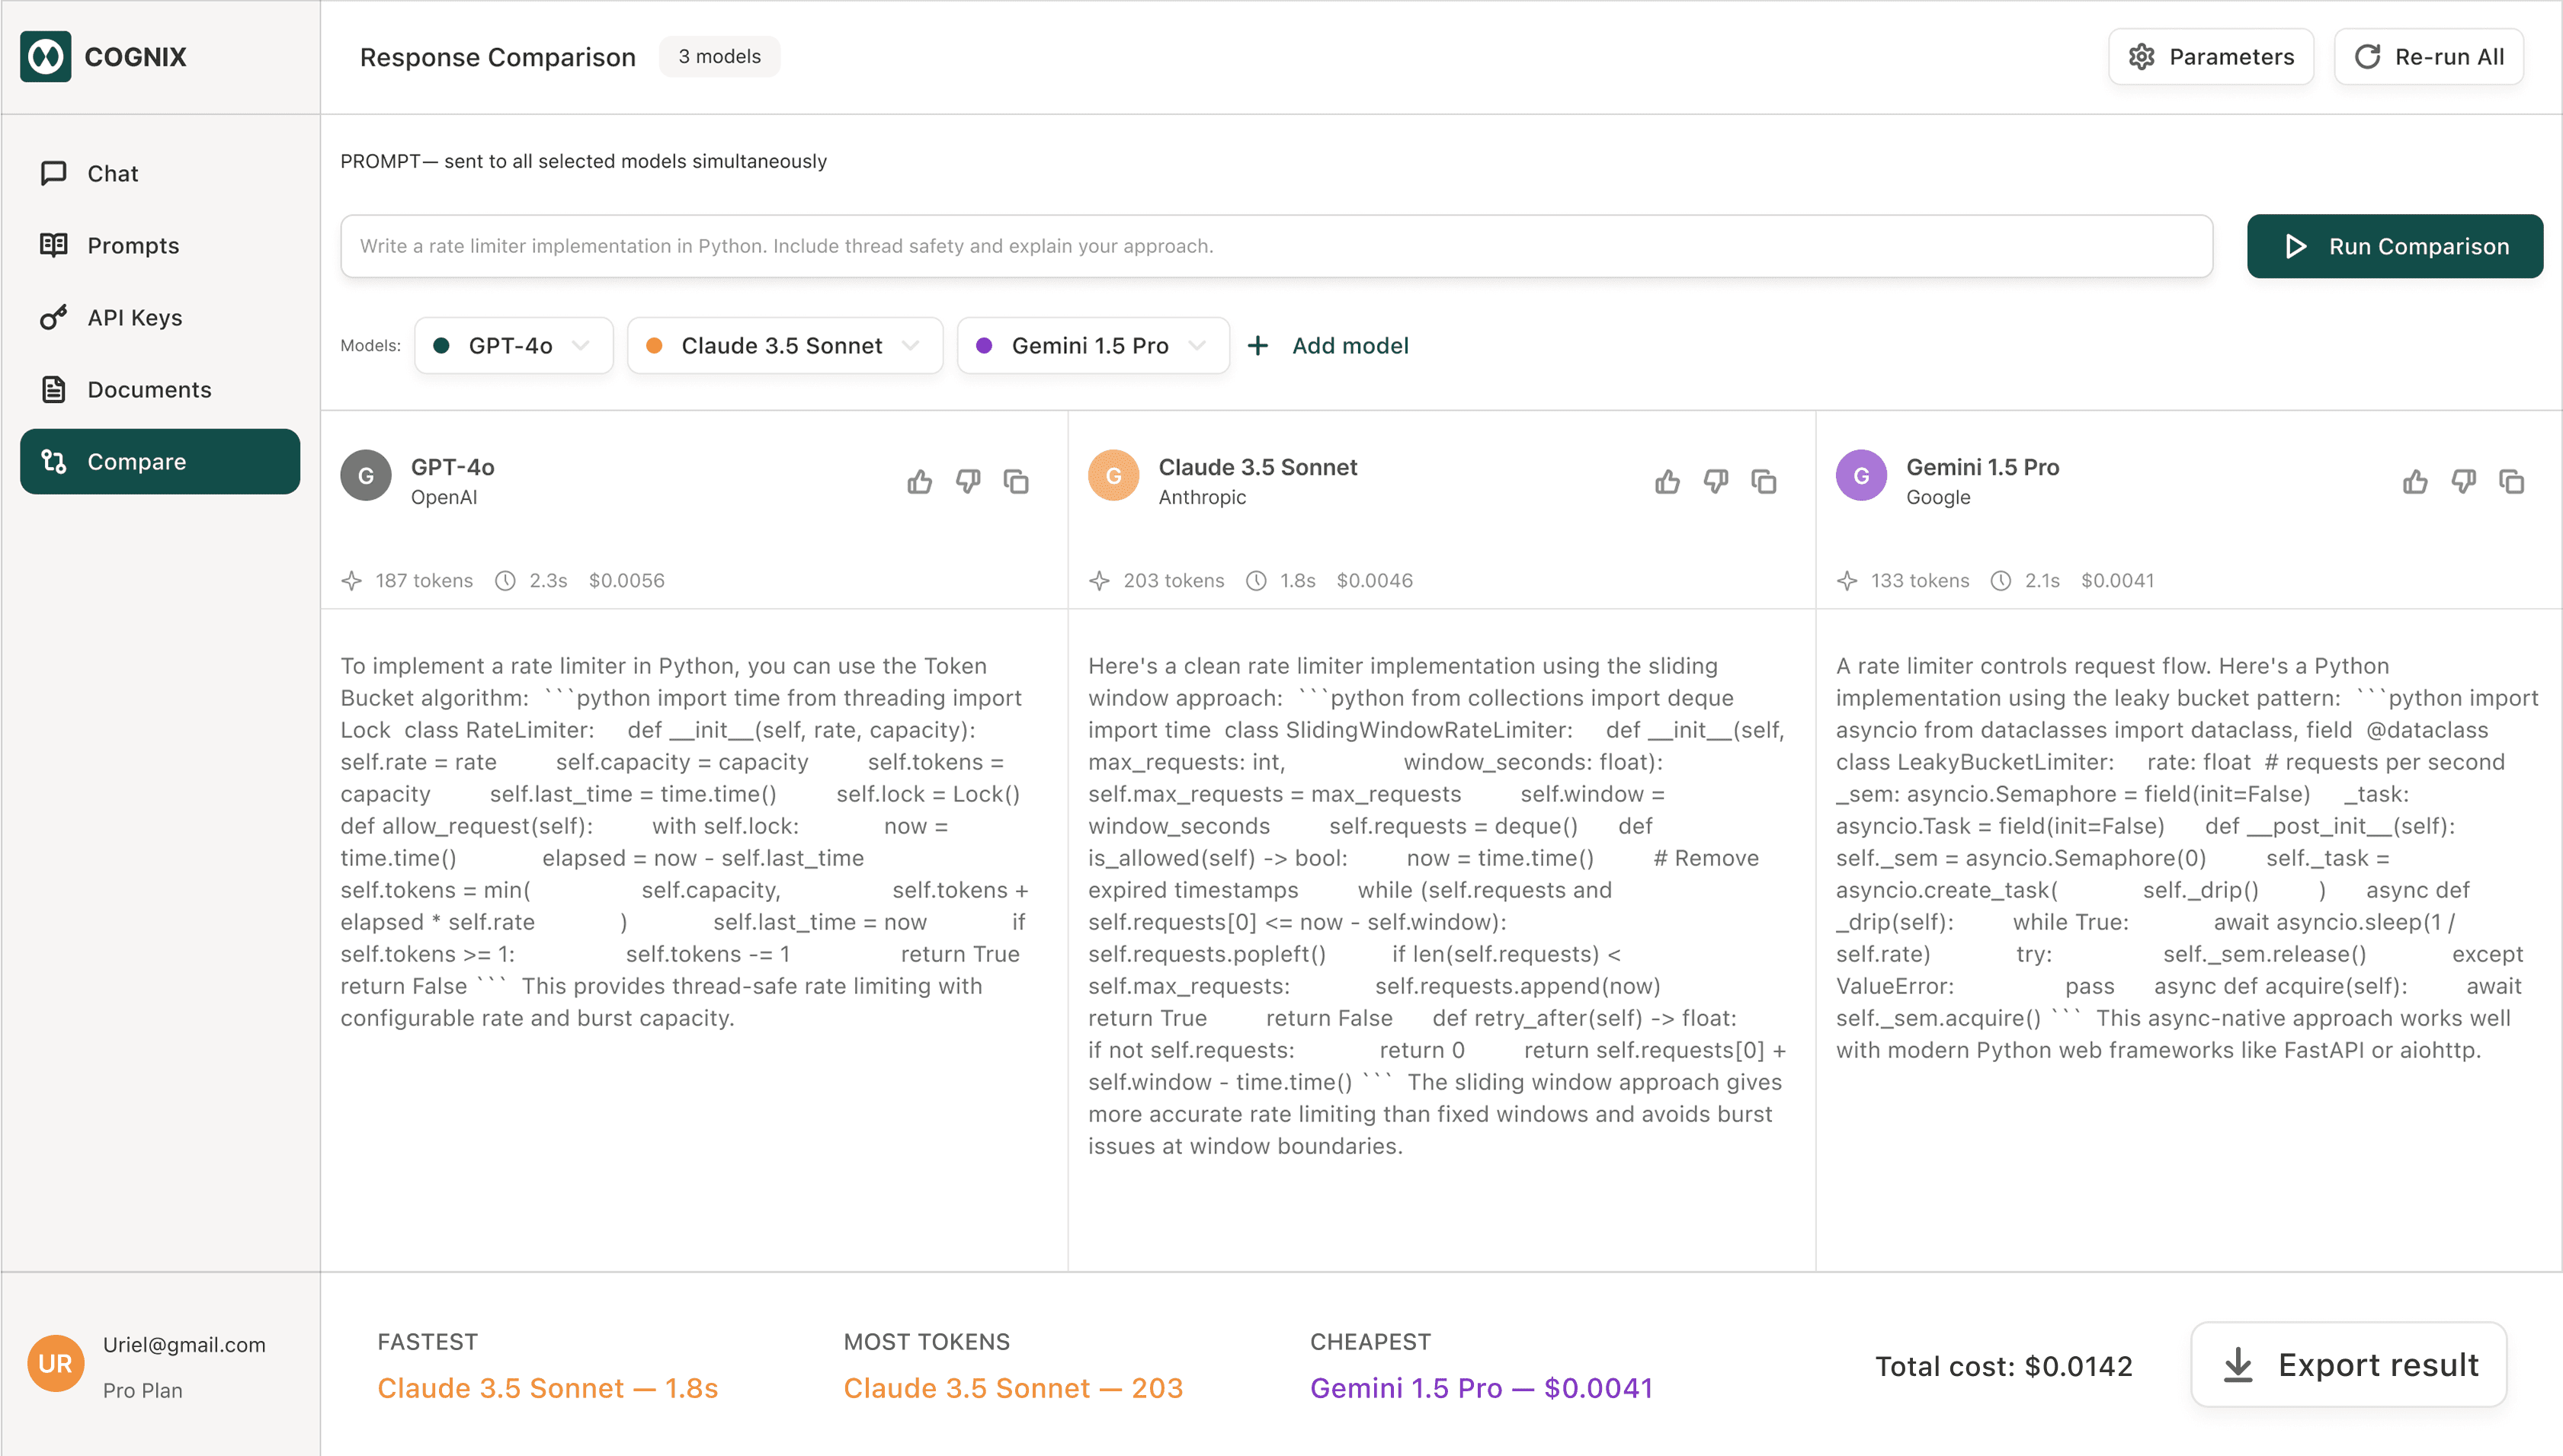The width and height of the screenshot is (2563, 1456).
Task: Thumbs up the Claude 3.5 Sonnet response
Action: [x=1667, y=482]
